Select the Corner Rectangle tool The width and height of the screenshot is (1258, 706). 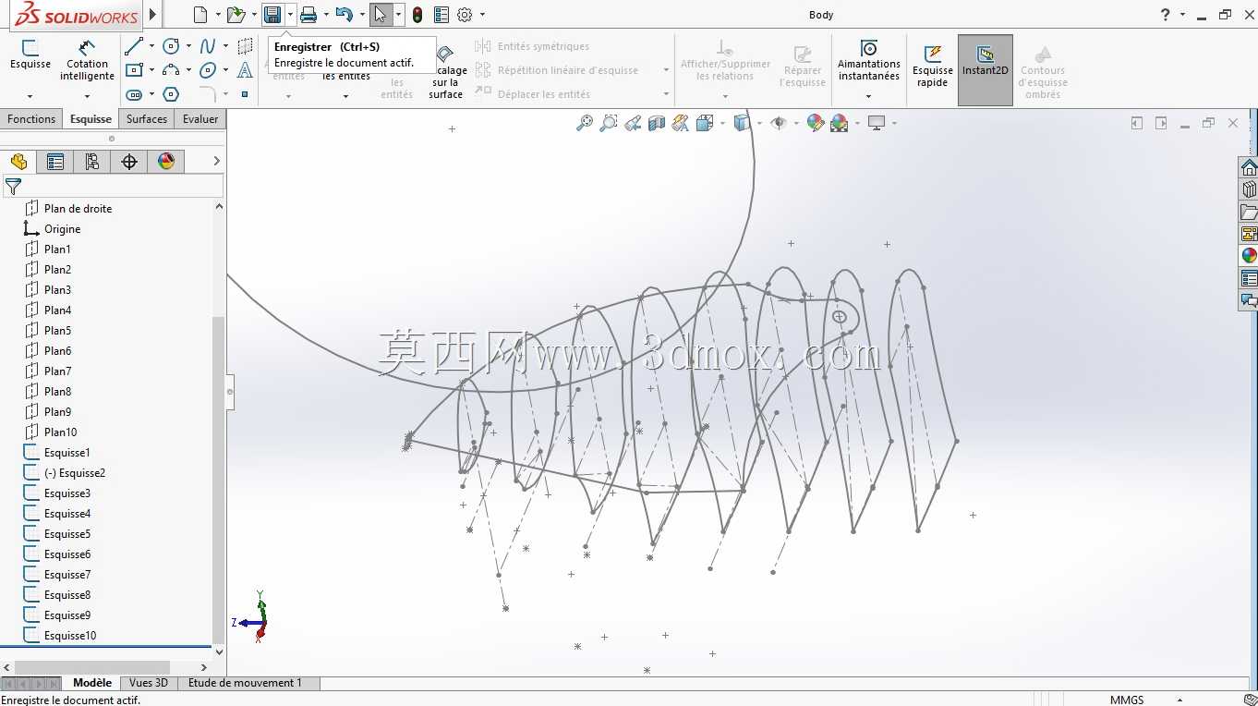134,70
